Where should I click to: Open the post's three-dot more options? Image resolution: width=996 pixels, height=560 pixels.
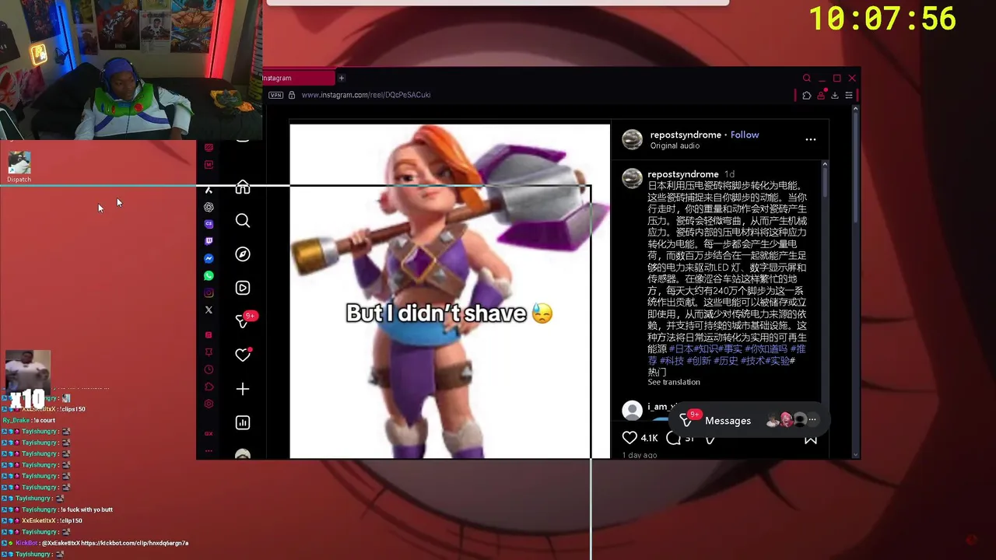pos(811,140)
